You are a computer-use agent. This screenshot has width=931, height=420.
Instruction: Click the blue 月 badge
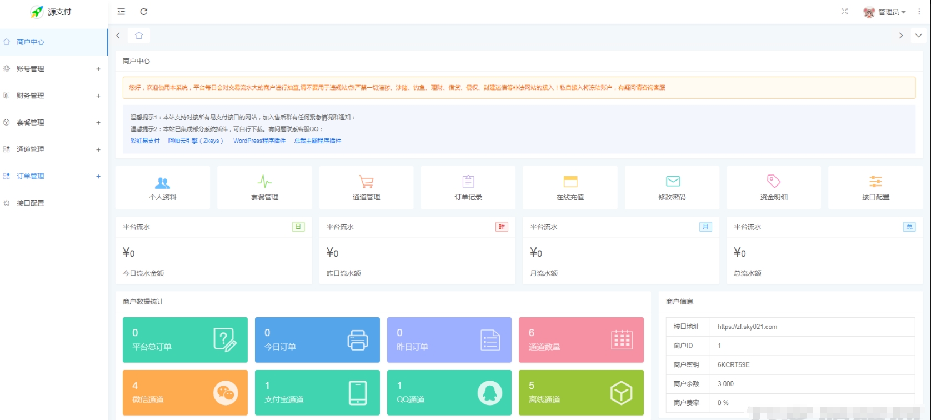(x=705, y=227)
